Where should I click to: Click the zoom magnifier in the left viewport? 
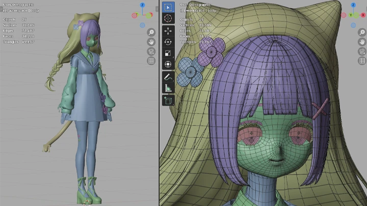tap(151, 32)
